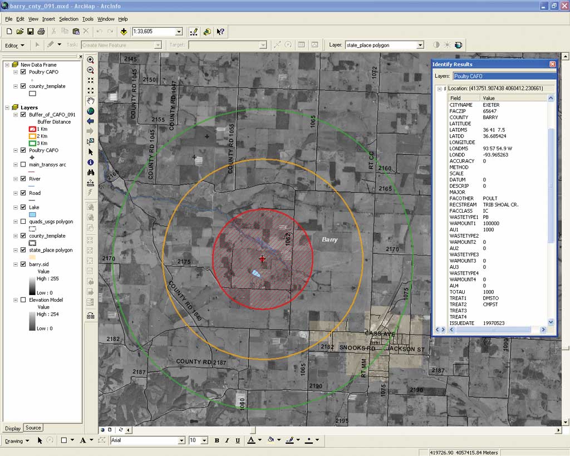Go back to previous extent arrow
This screenshot has height=456, width=570.
[91, 121]
